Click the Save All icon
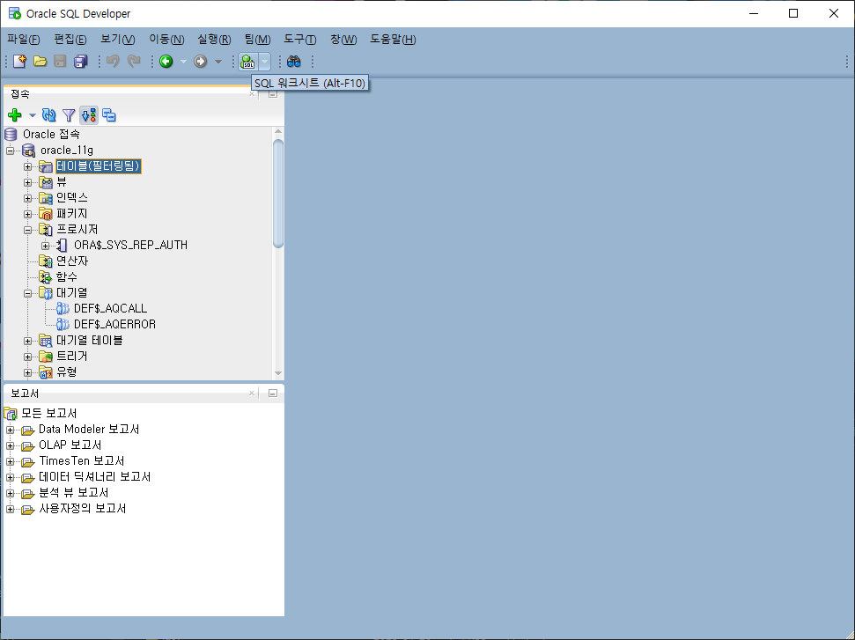The image size is (855, 640). point(81,61)
